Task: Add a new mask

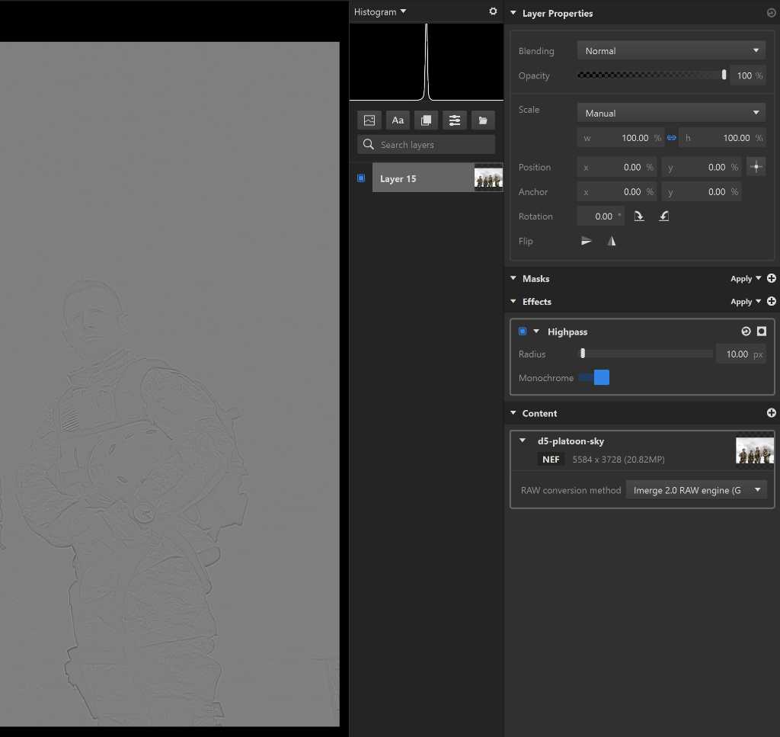Action: [x=771, y=278]
